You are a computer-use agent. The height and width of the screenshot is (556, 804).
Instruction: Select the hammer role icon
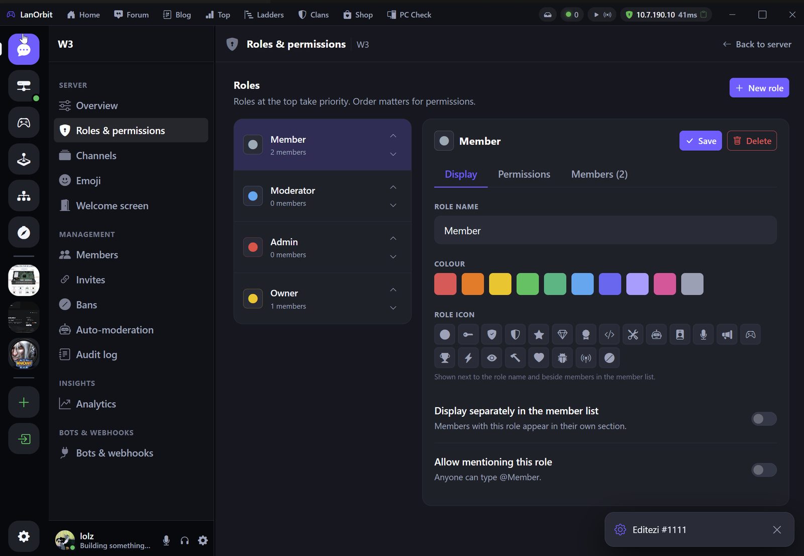click(515, 358)
